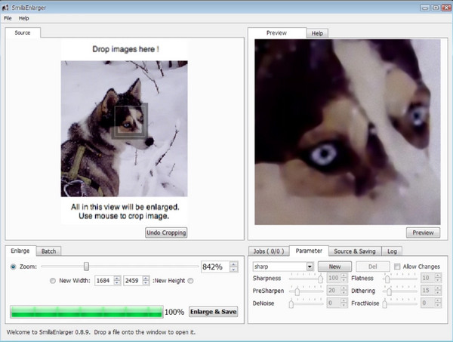
Task: Click the Undo Cropping button
Action: 166,233
